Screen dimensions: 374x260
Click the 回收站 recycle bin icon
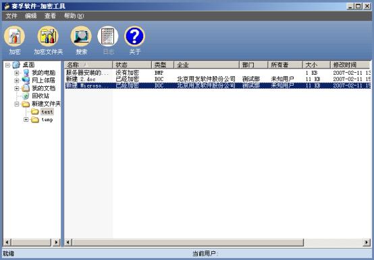26,96
